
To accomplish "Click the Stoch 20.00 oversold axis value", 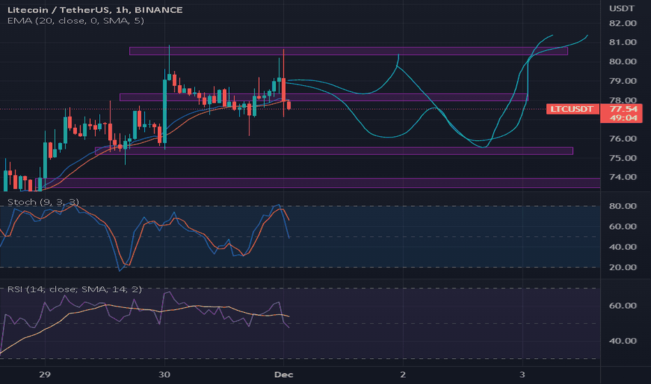I will 623,267.
